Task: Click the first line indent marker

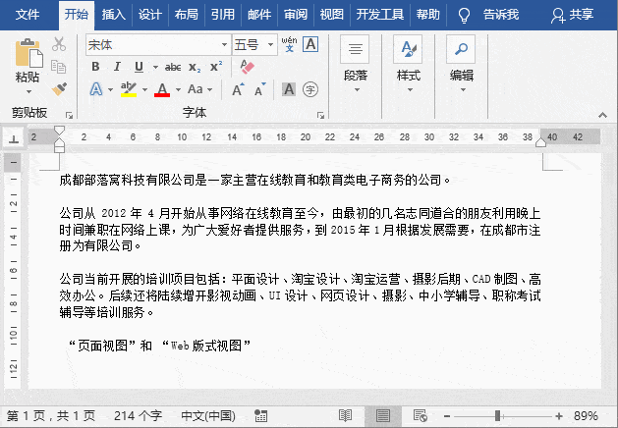Action: click(x=59, y=131)
